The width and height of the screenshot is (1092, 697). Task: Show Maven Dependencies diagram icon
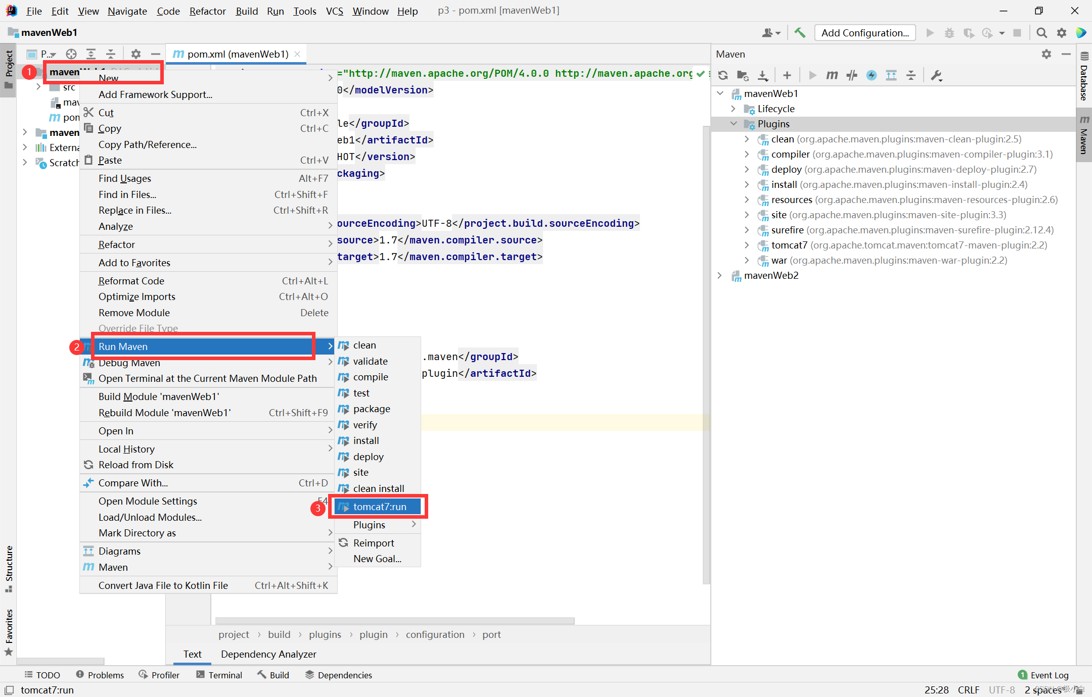(891, 75)
